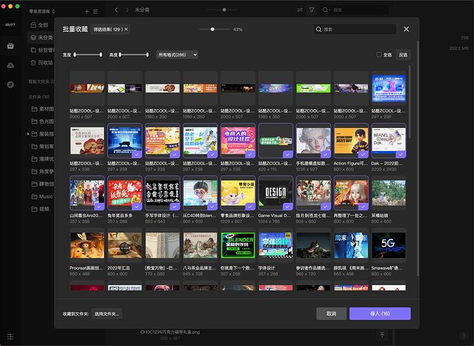The width and height of the screenshot is (474, 346).
Task: Click the 取消 cancel button
Action: 331,313
